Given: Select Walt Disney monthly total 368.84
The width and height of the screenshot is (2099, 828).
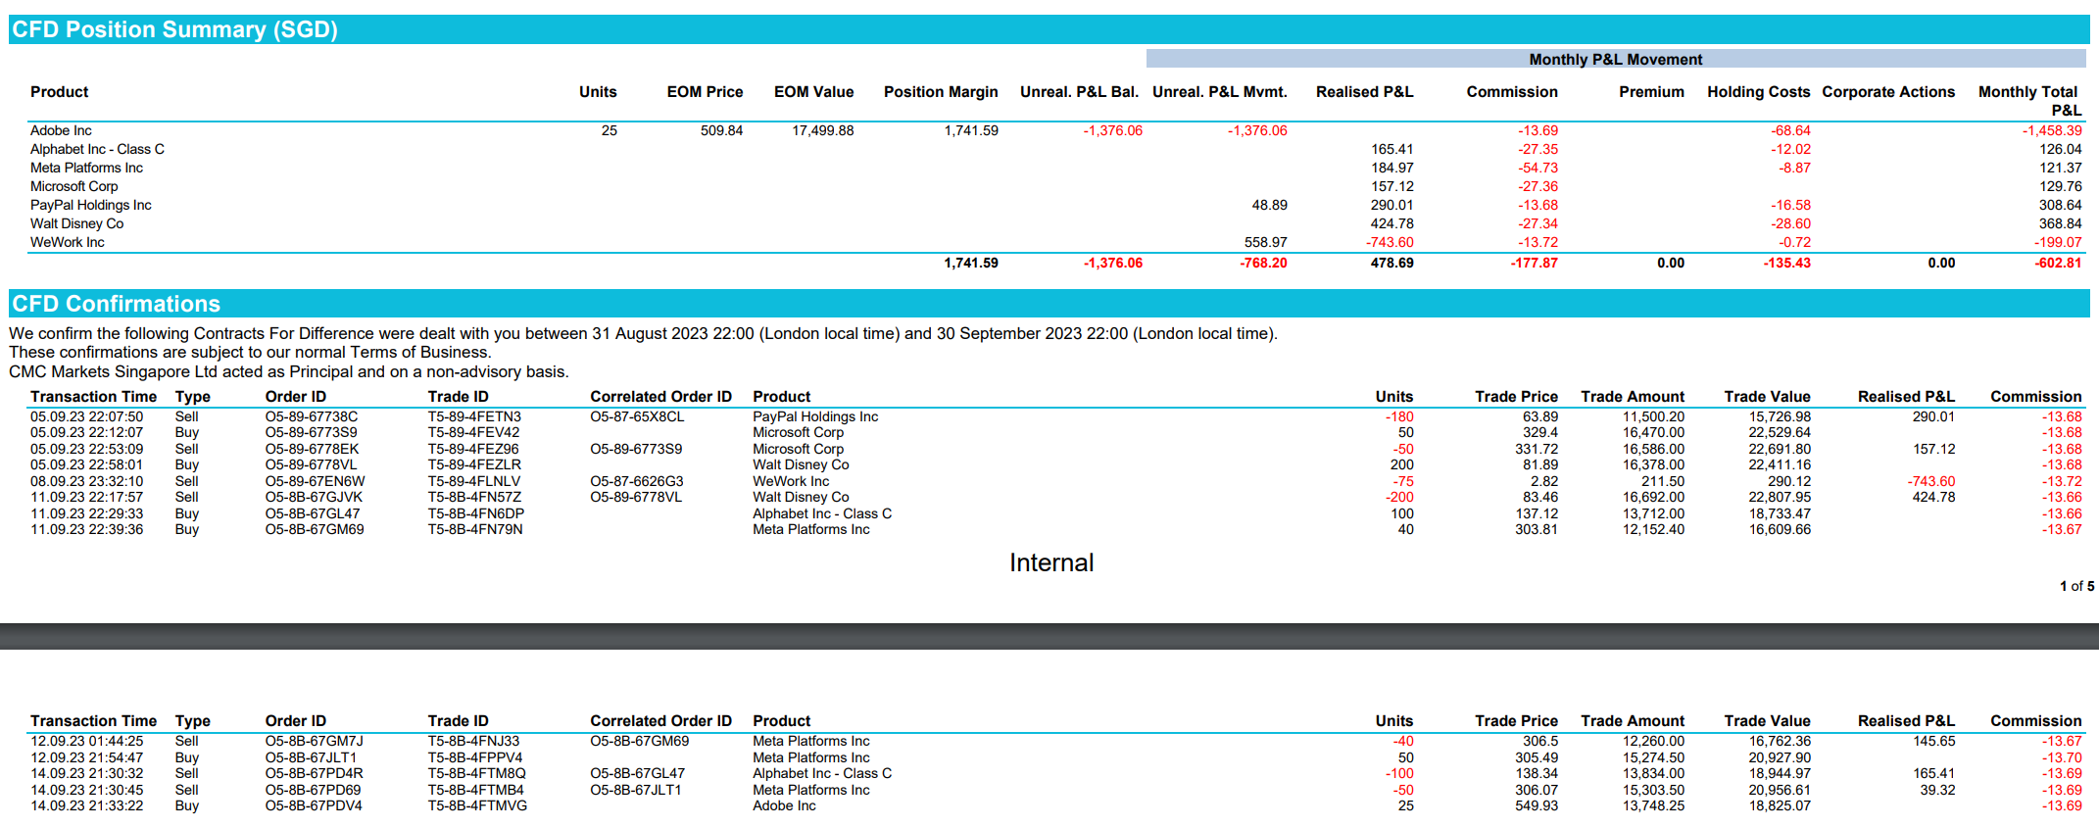Looking at the screenshot, I should 2060,223.
